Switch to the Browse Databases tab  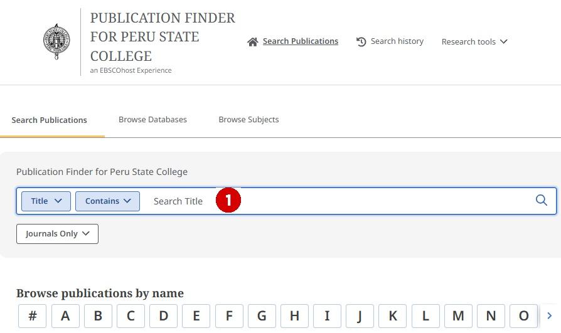(x=152, y=120)
